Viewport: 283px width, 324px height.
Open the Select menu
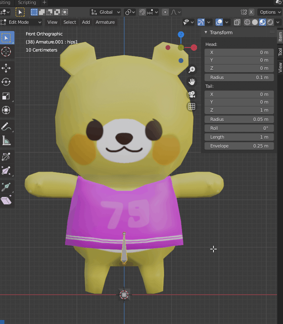click(x=70, y=22)
